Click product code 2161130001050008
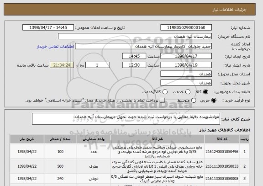 tap(222, 179)
